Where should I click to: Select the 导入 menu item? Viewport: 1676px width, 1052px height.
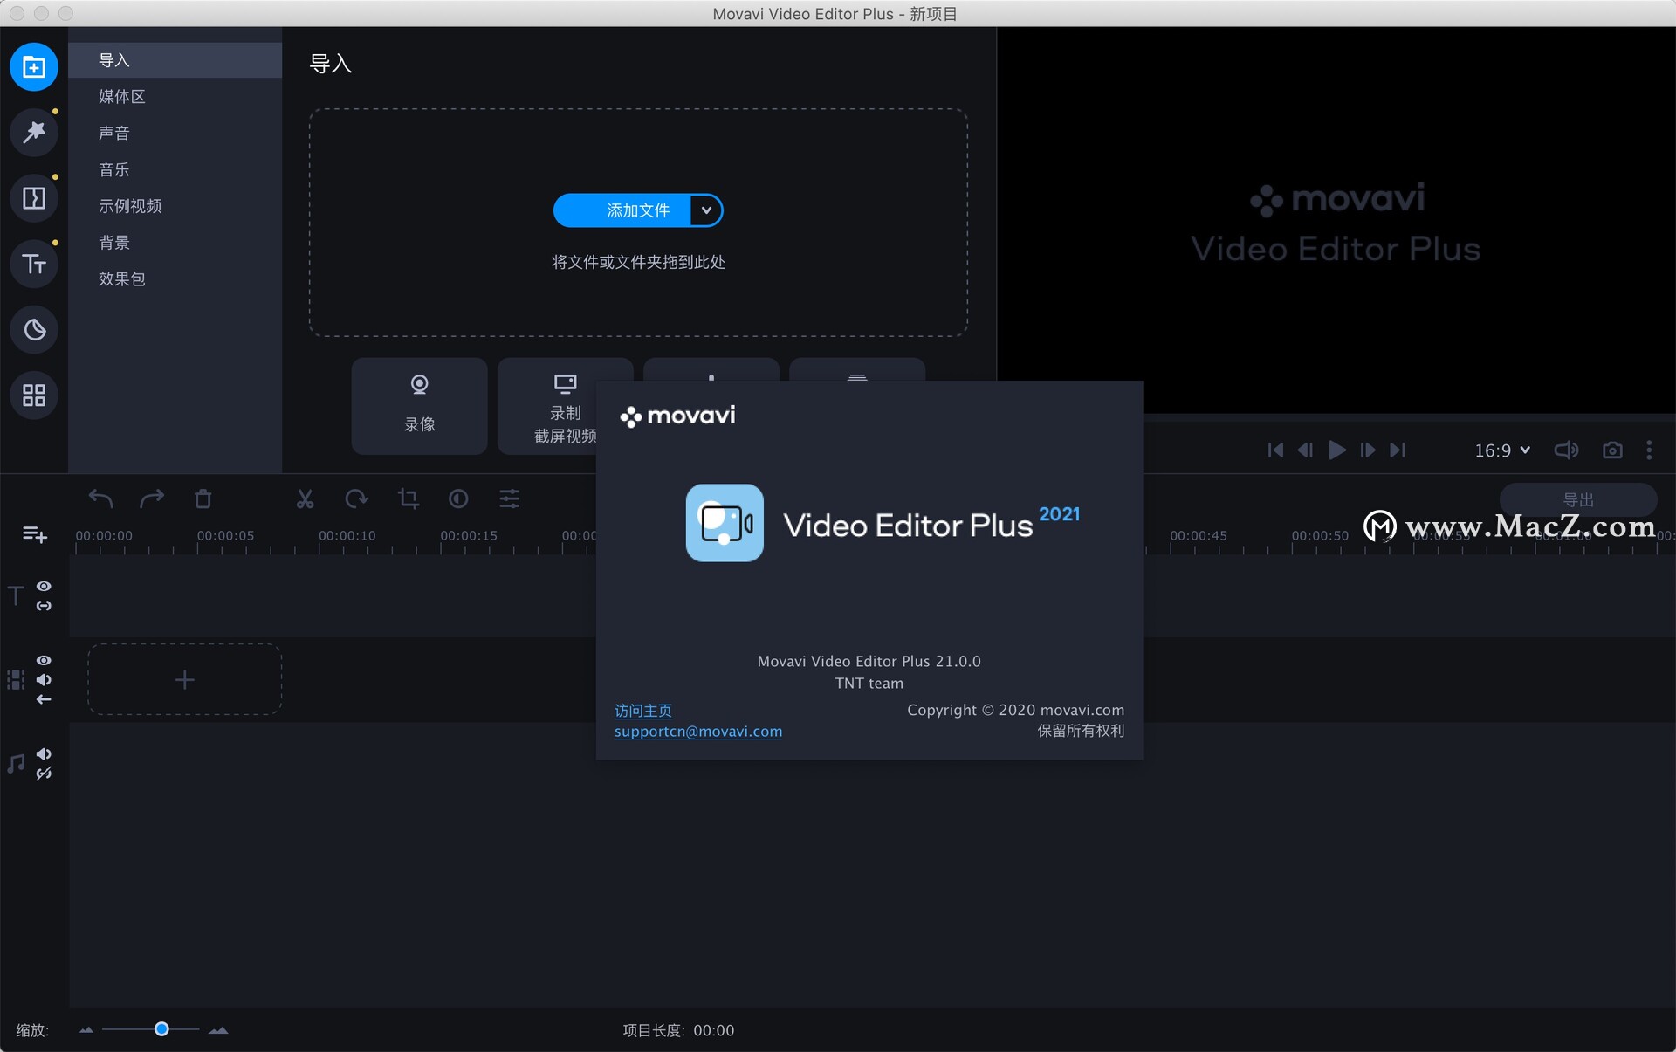[x=175, y=60]
